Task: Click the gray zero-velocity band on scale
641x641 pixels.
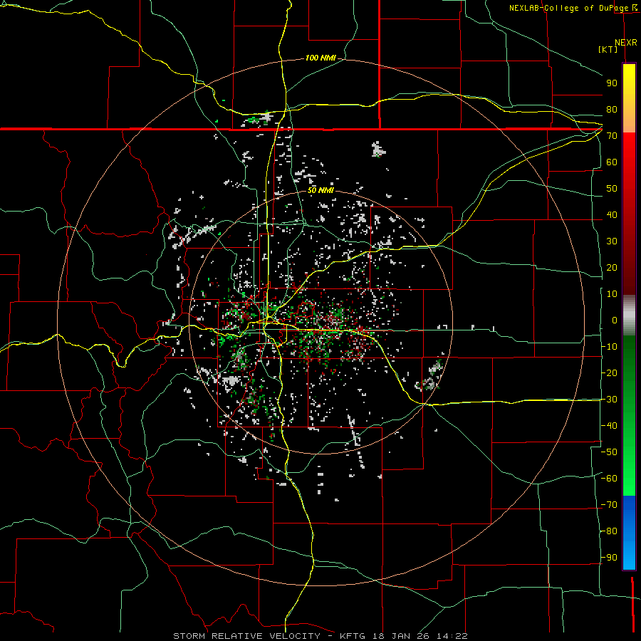Action: pyautogui.click(x=629, y=316)
